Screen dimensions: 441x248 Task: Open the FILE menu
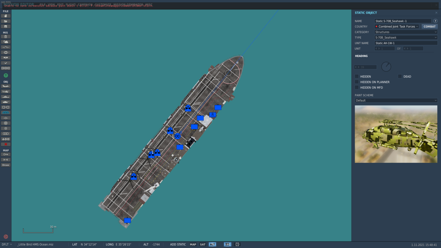42,4
